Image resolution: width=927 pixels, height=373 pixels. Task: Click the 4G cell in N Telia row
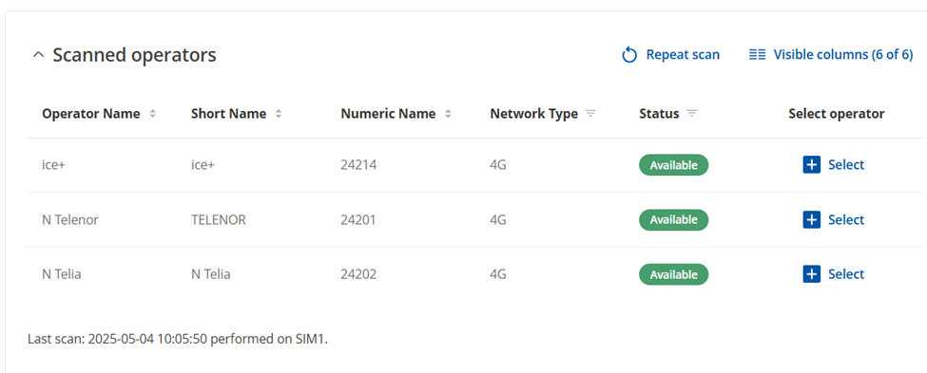coord(498,274)
